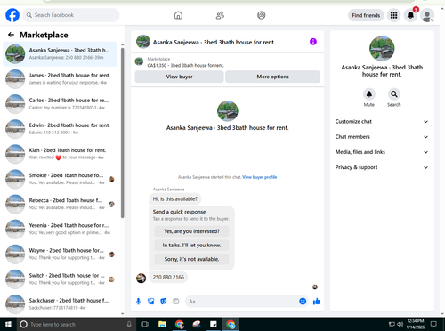Screen dimensions: 445x331
Task: Open the Facebook logo home link
Action: pos(12,15)
